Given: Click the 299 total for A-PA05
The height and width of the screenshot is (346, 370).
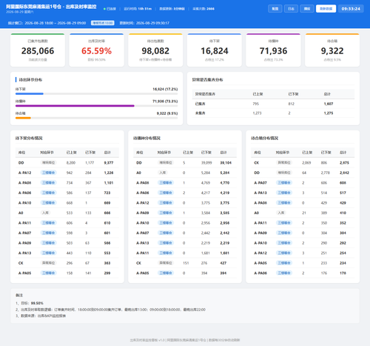Looking at the screenshot, I should (x=107, y=273).
